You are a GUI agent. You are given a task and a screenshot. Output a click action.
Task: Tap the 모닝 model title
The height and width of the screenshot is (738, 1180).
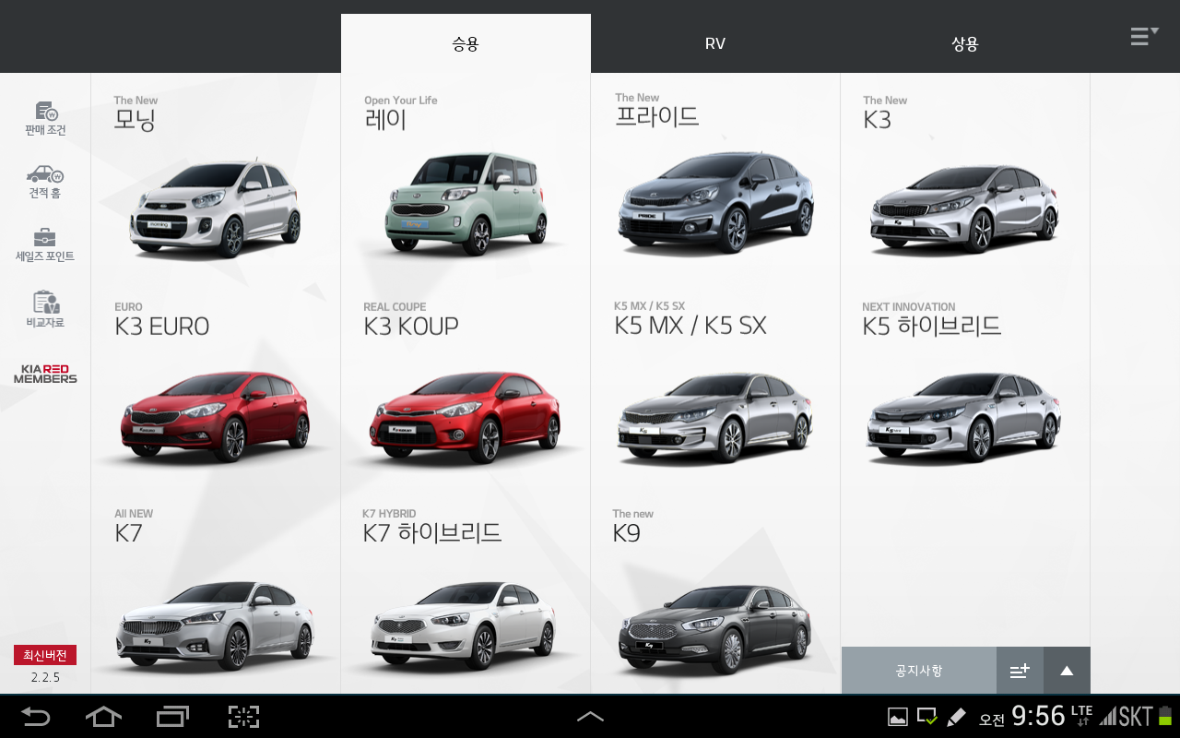click(135, 120)
